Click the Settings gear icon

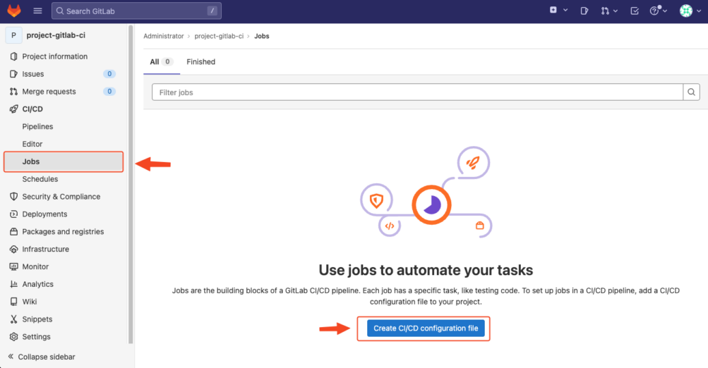pyautogui.click(x=13, y=337)
